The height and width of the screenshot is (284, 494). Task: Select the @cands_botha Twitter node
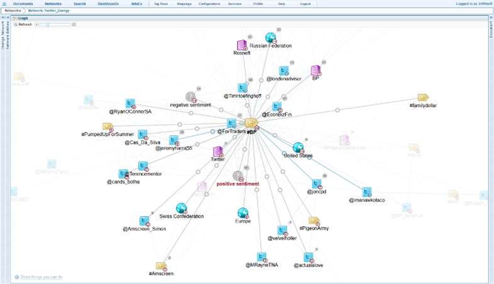tap(123, 174)
